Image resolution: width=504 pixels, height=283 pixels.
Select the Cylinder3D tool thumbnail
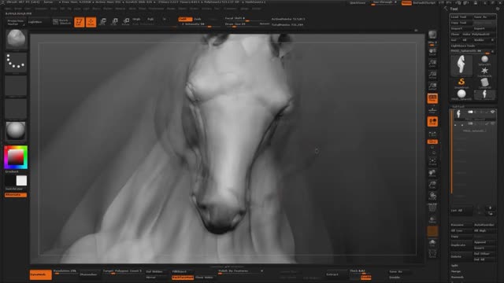[485, 83]
